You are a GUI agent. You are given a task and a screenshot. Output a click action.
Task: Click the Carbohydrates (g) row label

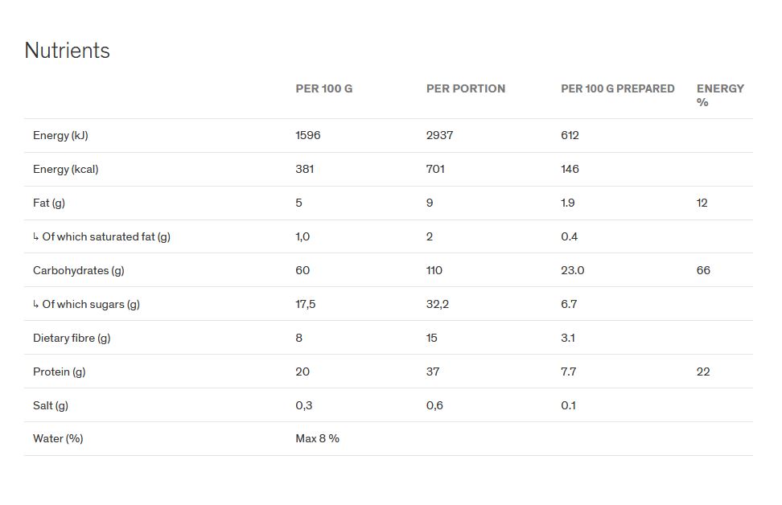coord(78,271)
